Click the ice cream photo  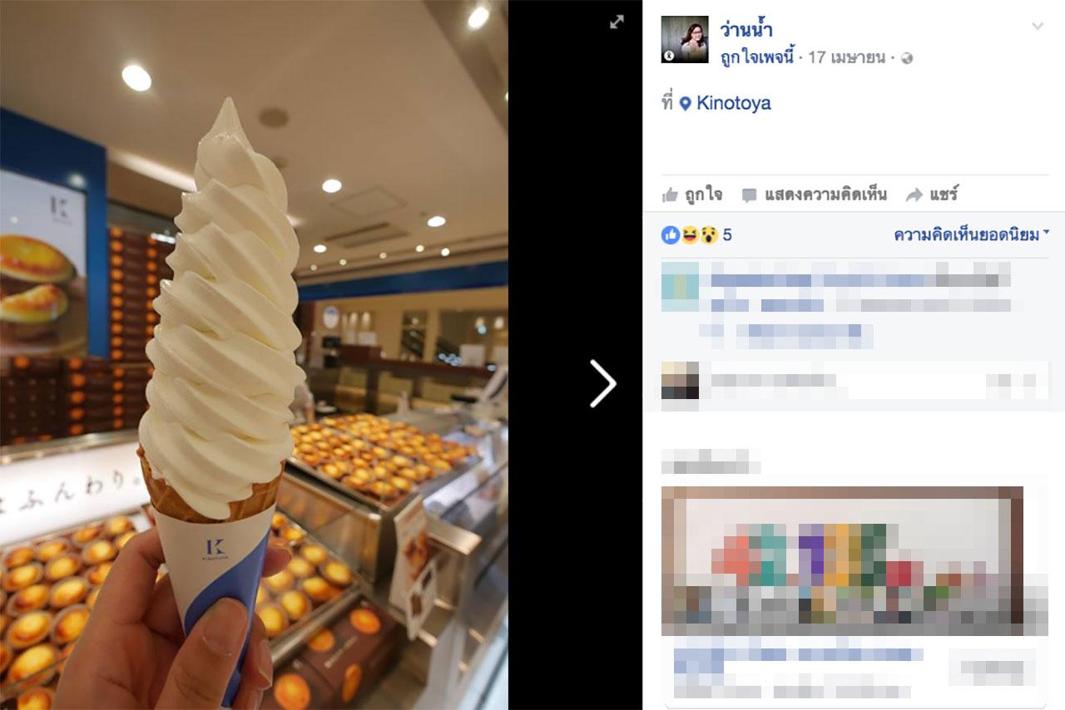pyautogui.click(x=254, y=355)
